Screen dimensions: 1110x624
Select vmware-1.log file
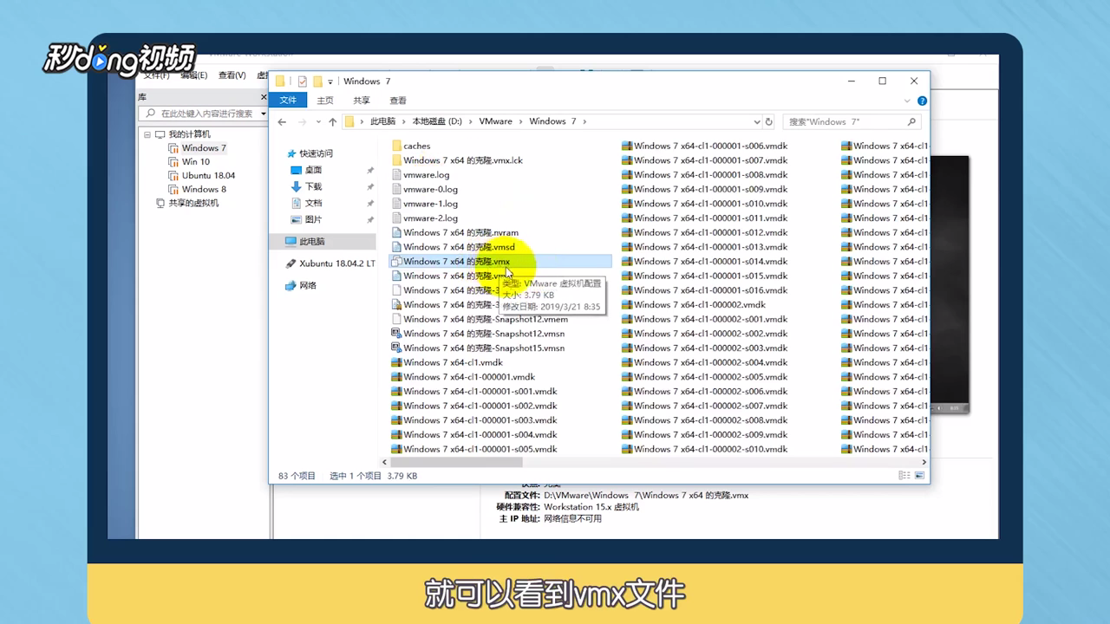(430, 204)
